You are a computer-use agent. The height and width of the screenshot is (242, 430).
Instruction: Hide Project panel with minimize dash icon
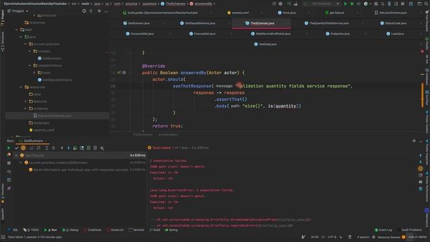[106, 11]
